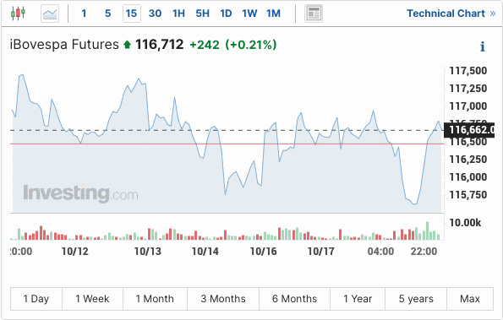Show the 3 Months range
Screen dimensions: 503x320
223,299
